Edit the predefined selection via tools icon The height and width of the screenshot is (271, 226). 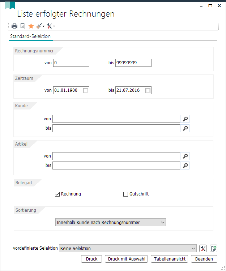tap(203, 249)
